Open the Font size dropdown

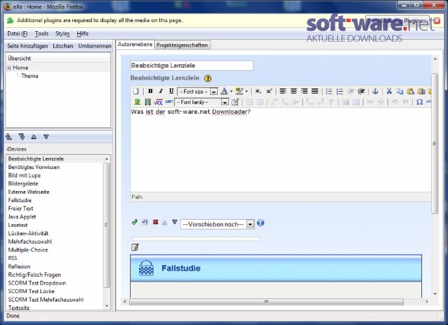(198, 92)
